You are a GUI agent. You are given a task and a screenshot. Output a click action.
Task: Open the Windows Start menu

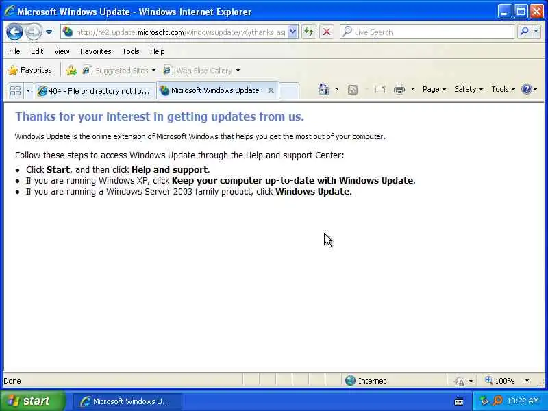32,401
